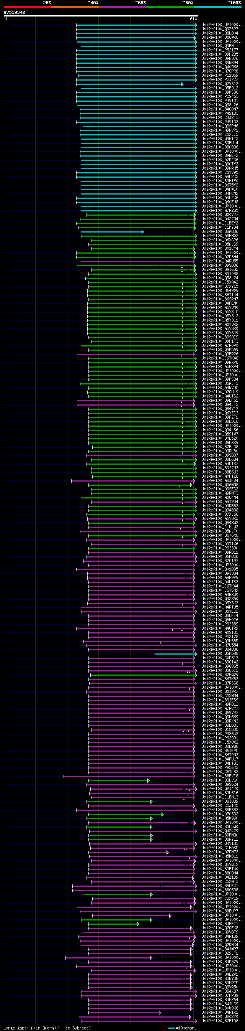Open hit UniRef100_Q8LB04

(220, 33)
